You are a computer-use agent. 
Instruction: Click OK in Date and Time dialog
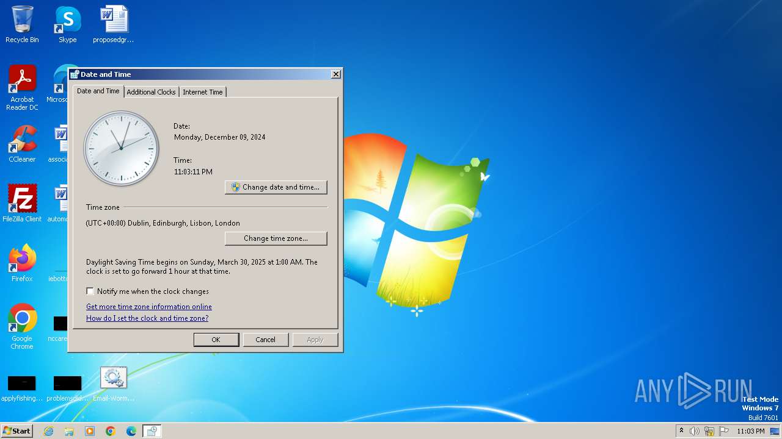tap(216, 340)
